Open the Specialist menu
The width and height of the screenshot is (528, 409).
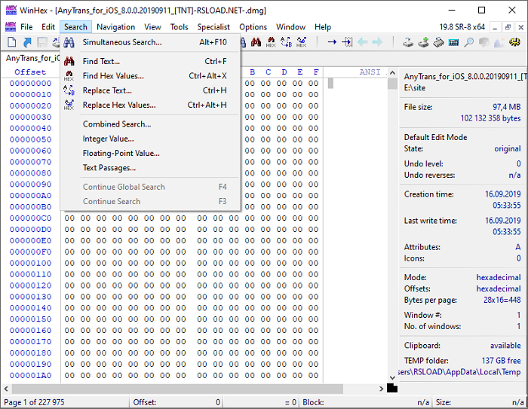coord(213,27)
